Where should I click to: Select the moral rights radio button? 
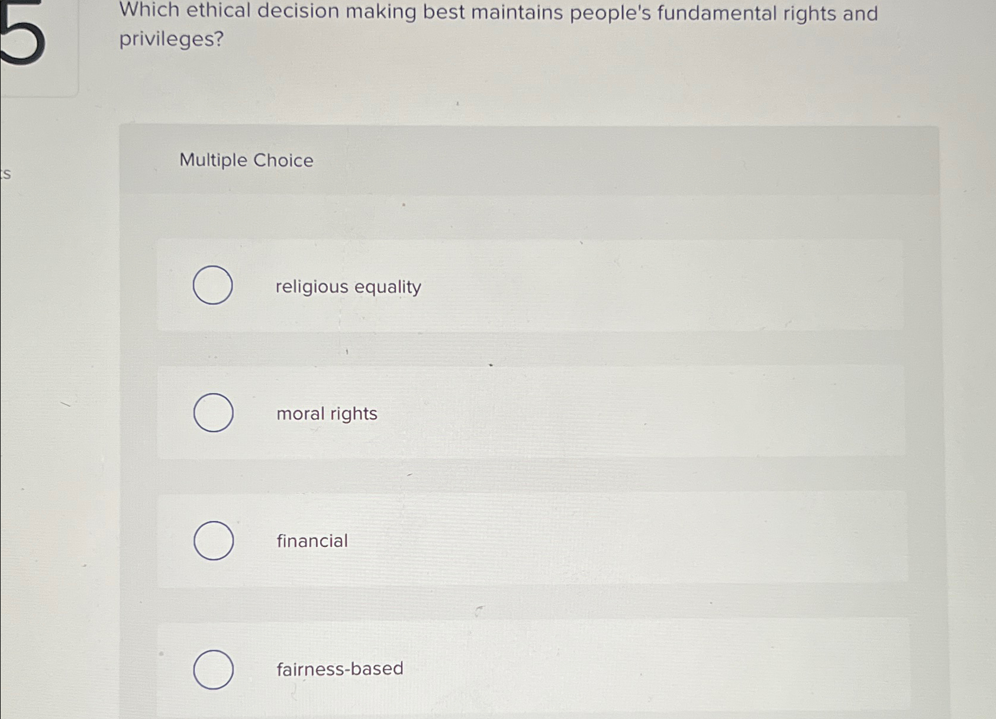click(x=213, y=413)
